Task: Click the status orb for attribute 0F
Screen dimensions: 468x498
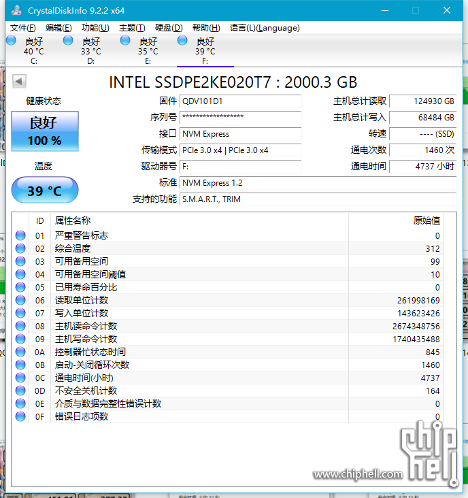Action: pos(20,416)
